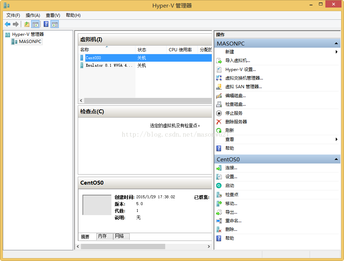Toggle the show/hide console tree icon
The image size is (344, 261).
point(35,24)
